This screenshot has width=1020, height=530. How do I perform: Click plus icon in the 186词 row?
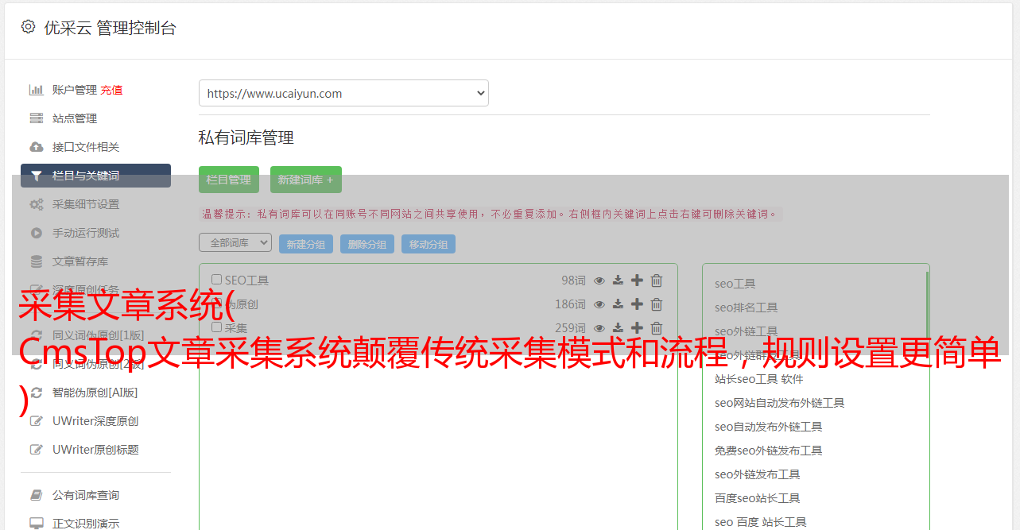[637, 304]
